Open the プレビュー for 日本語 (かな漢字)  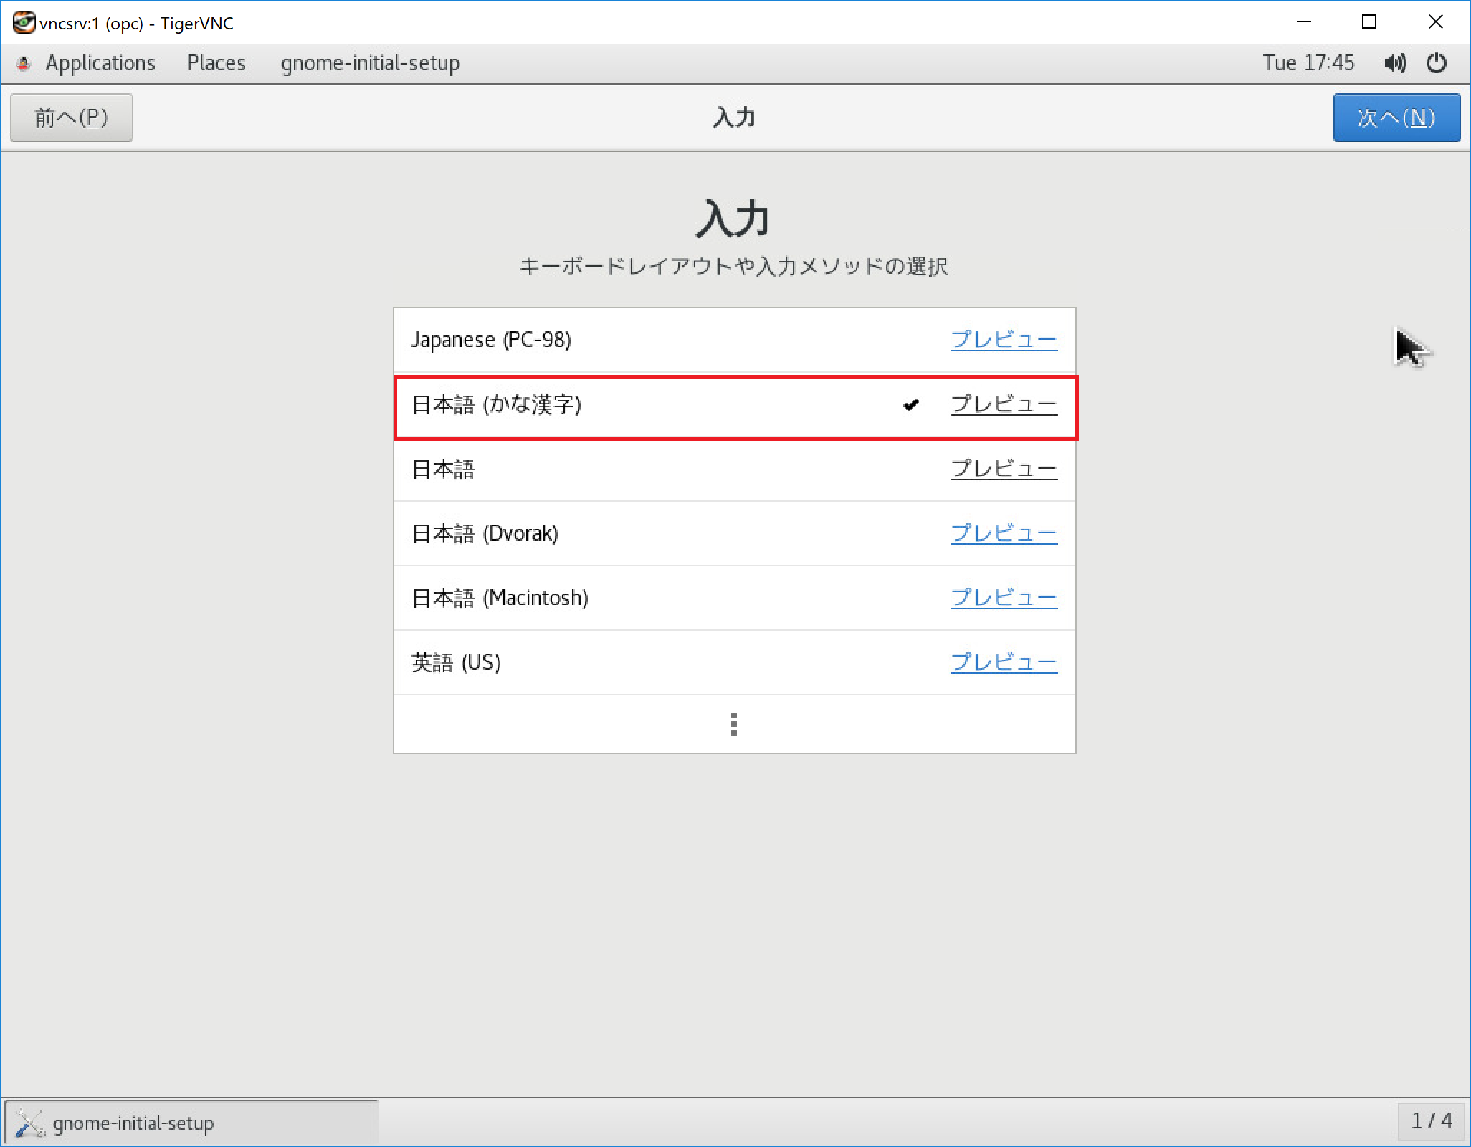click(x=1004, y=405)
